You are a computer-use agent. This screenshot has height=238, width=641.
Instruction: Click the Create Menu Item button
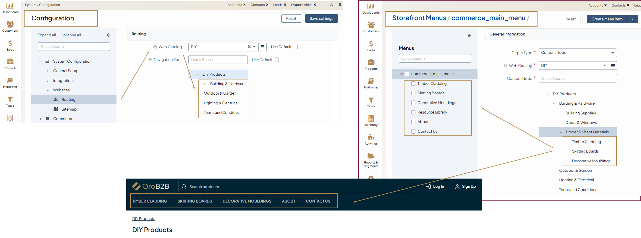click(607, 19)
